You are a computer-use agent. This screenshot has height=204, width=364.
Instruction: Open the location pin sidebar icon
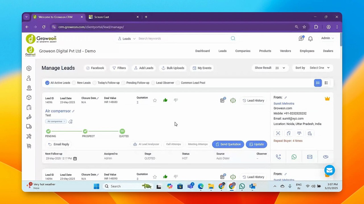(x=29, y=88)
